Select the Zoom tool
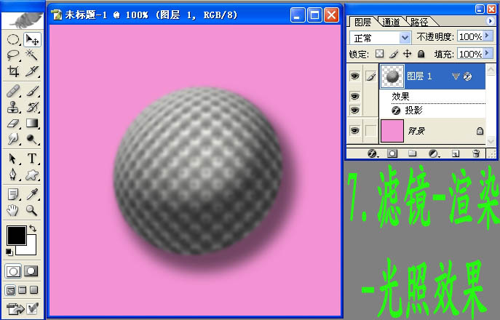This screenshot has height=320, width=500. point(32,210)
